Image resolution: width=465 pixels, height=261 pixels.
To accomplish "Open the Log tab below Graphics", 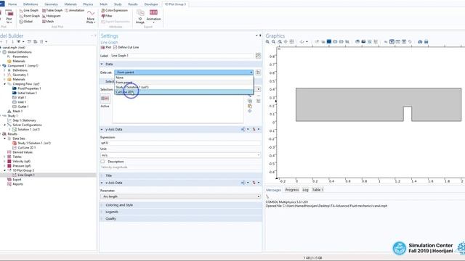I will [x=305, y=190].
